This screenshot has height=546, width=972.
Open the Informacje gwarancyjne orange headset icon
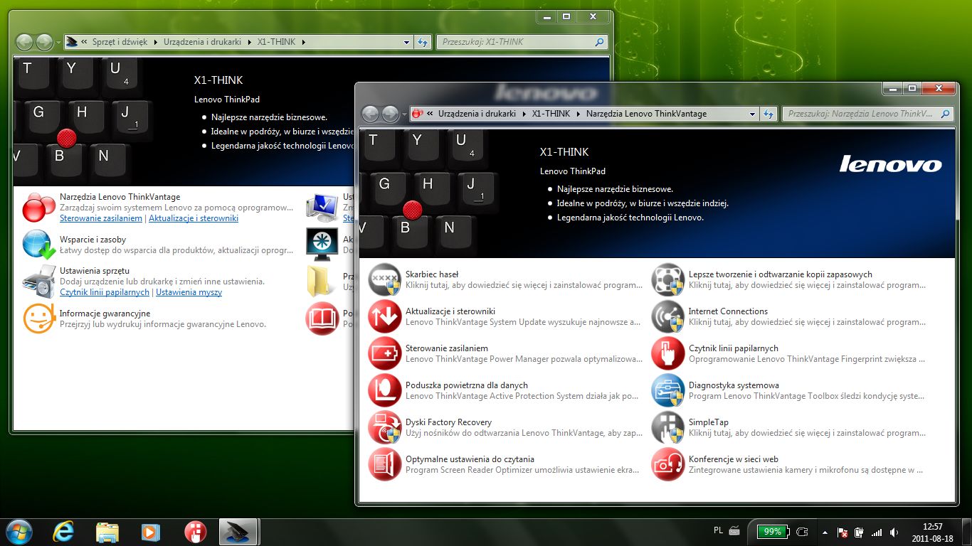pos(38,318)
